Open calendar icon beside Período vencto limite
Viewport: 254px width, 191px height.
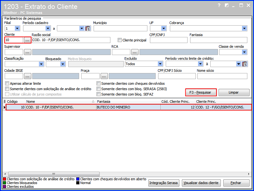(245, 64)
